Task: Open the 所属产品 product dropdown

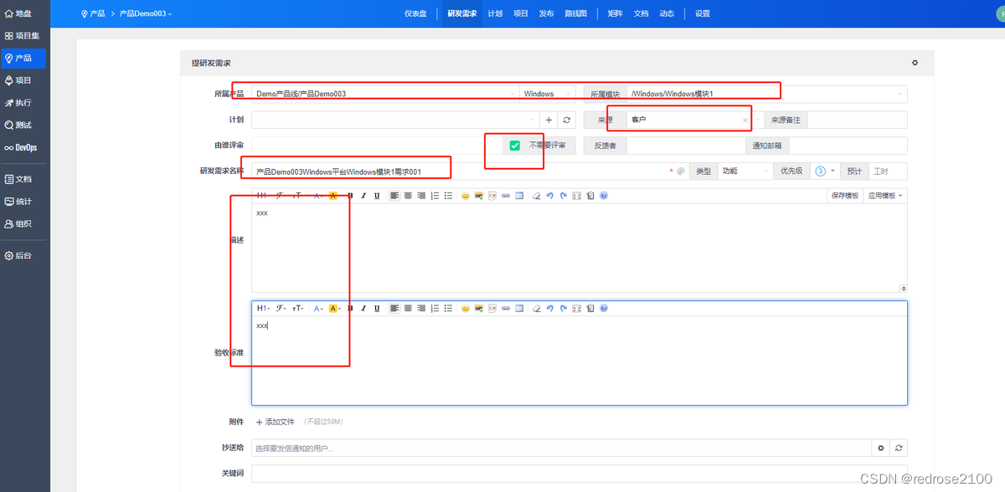Action: pyautogui.click(x=385, y=94)
